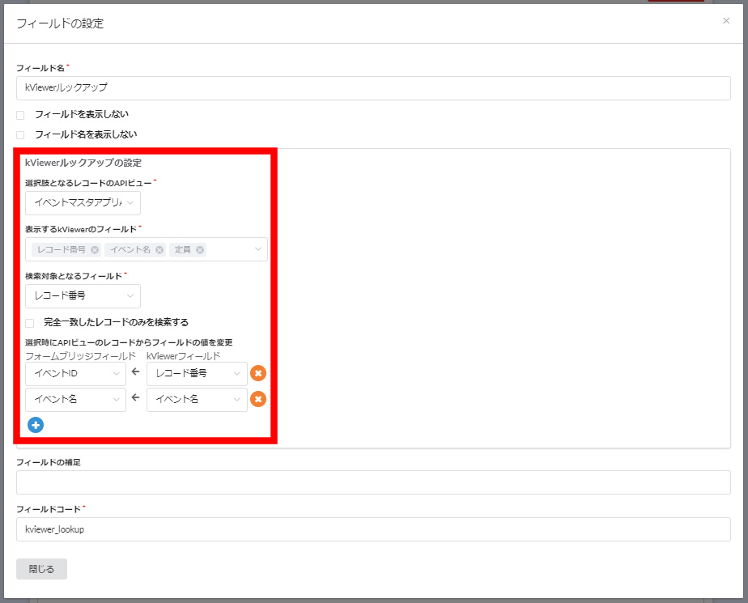Open the イベント名 form bridge field dropdown
This screenshot has width=748, height=603.
tap(75, 399)
